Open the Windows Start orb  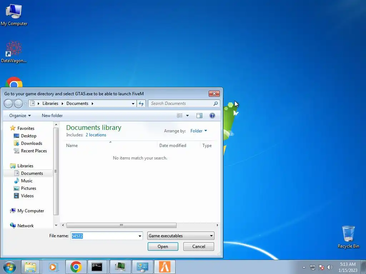(x=10, y=267)
